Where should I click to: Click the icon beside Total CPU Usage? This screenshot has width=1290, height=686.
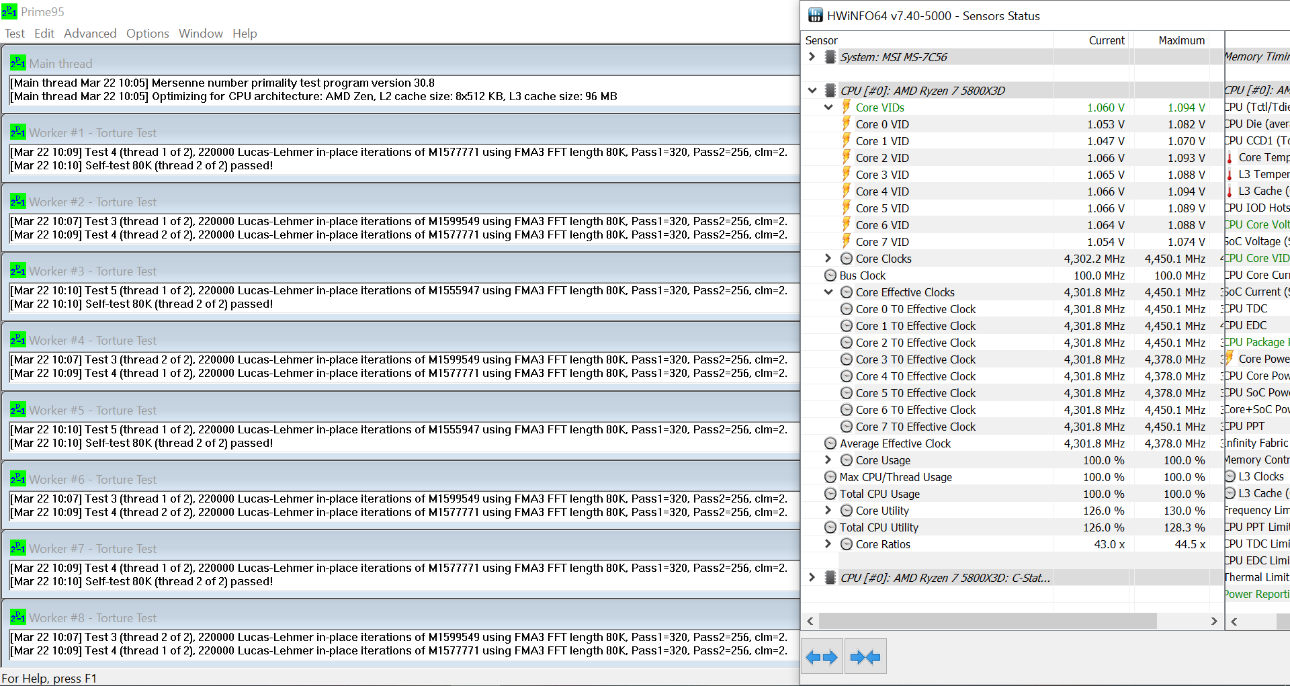pos(830,494)
